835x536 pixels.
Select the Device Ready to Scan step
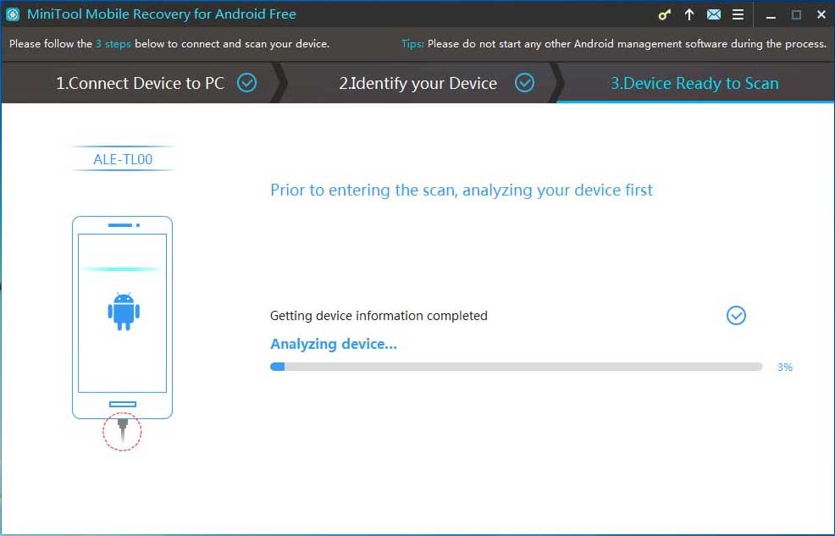pyautogui.click(x=694, y=83)
